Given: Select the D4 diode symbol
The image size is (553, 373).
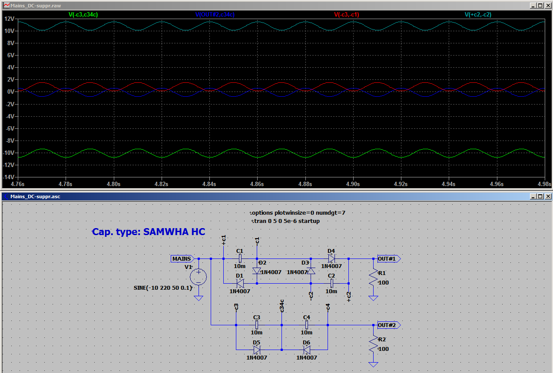Looking at the screenshot, I should point(331,258).
